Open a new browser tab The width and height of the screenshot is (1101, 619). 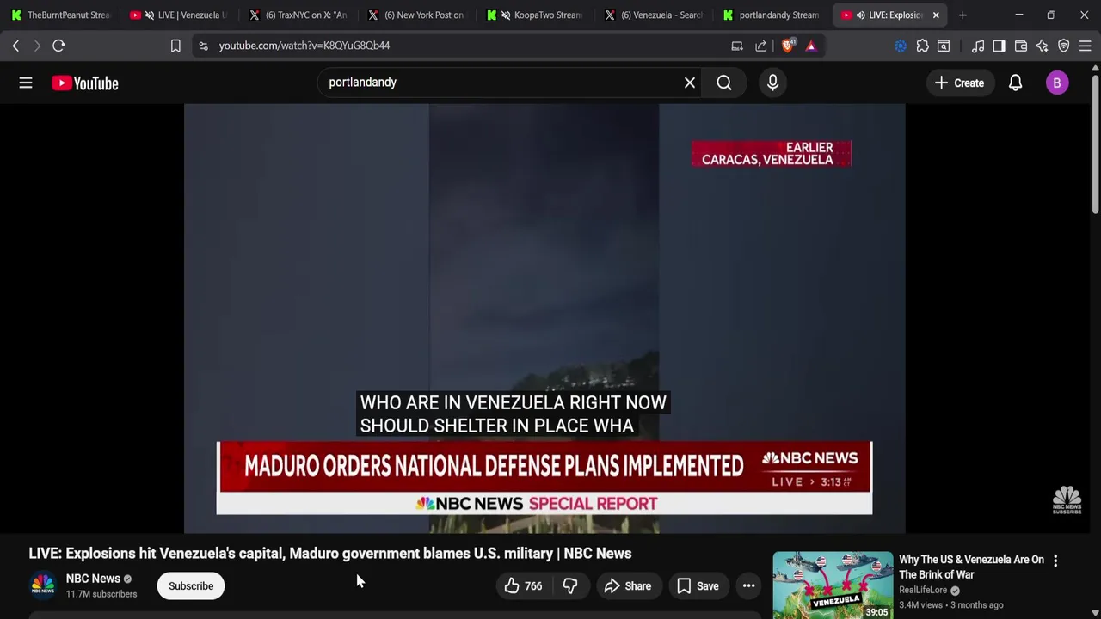(963, 15)
